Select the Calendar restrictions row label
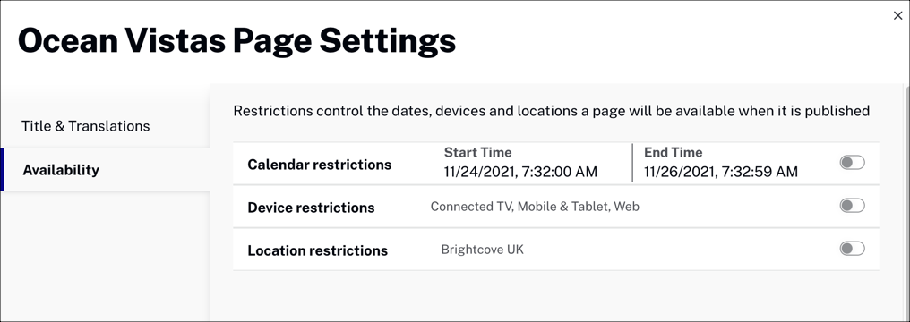Screen dimensions: 910x322 click(319, 165)
